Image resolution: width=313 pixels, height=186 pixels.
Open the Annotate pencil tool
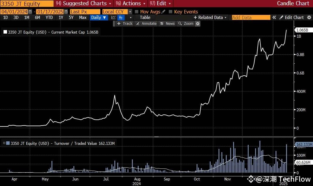point(146,24)
